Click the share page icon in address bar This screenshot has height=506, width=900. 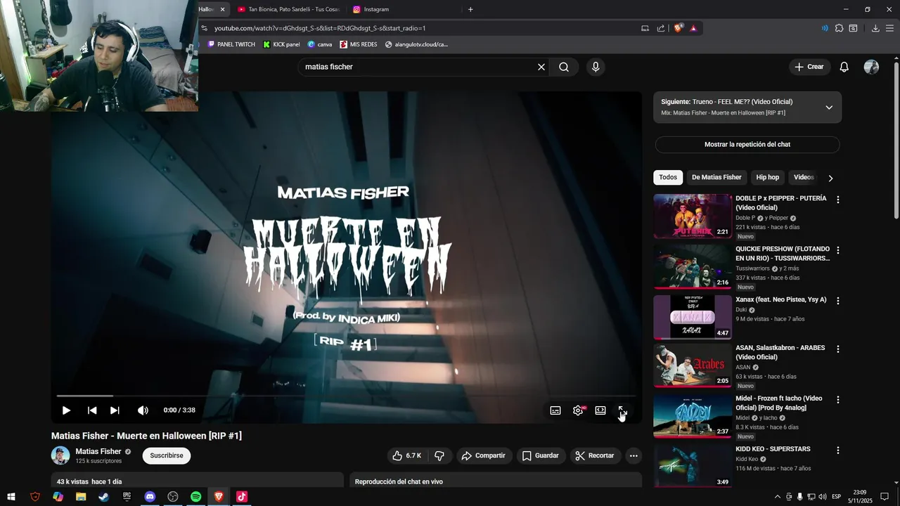pos(661,28)
